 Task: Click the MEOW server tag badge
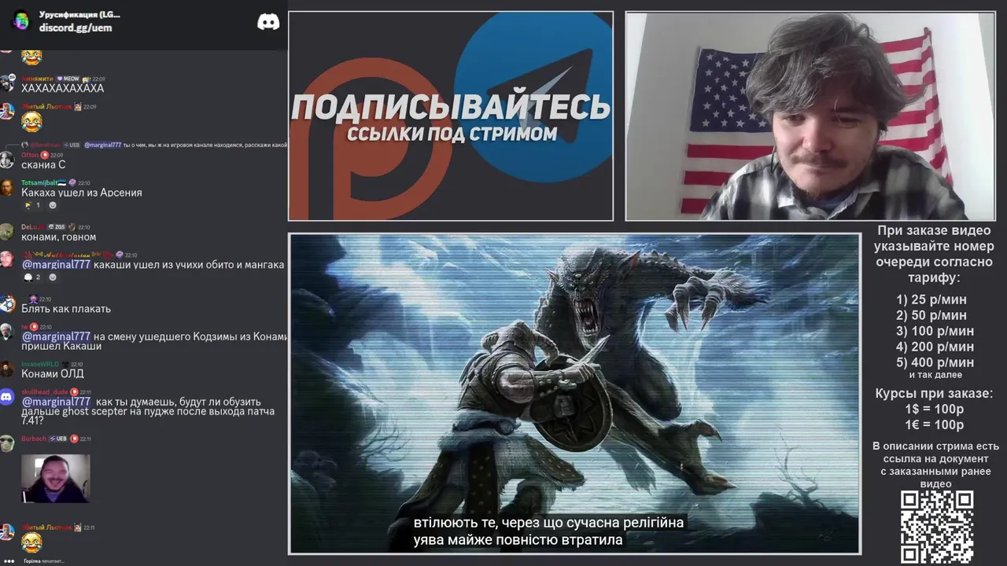[x=68, y=79]
